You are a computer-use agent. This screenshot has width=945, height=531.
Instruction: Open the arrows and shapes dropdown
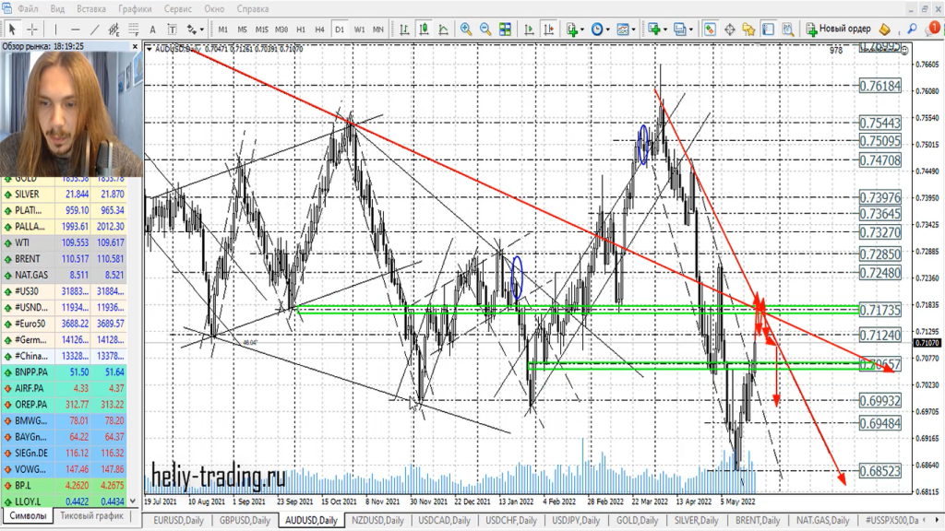click(x=196, y=29)
